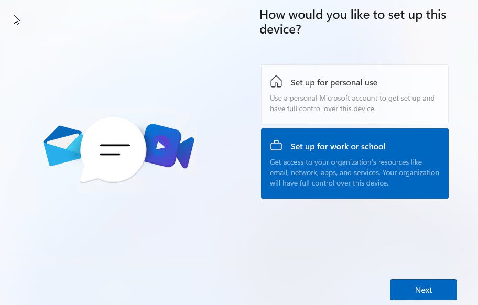The image size is (478, 305).
Task: Click the video camera's right lens flap
Action: [186, 152]
